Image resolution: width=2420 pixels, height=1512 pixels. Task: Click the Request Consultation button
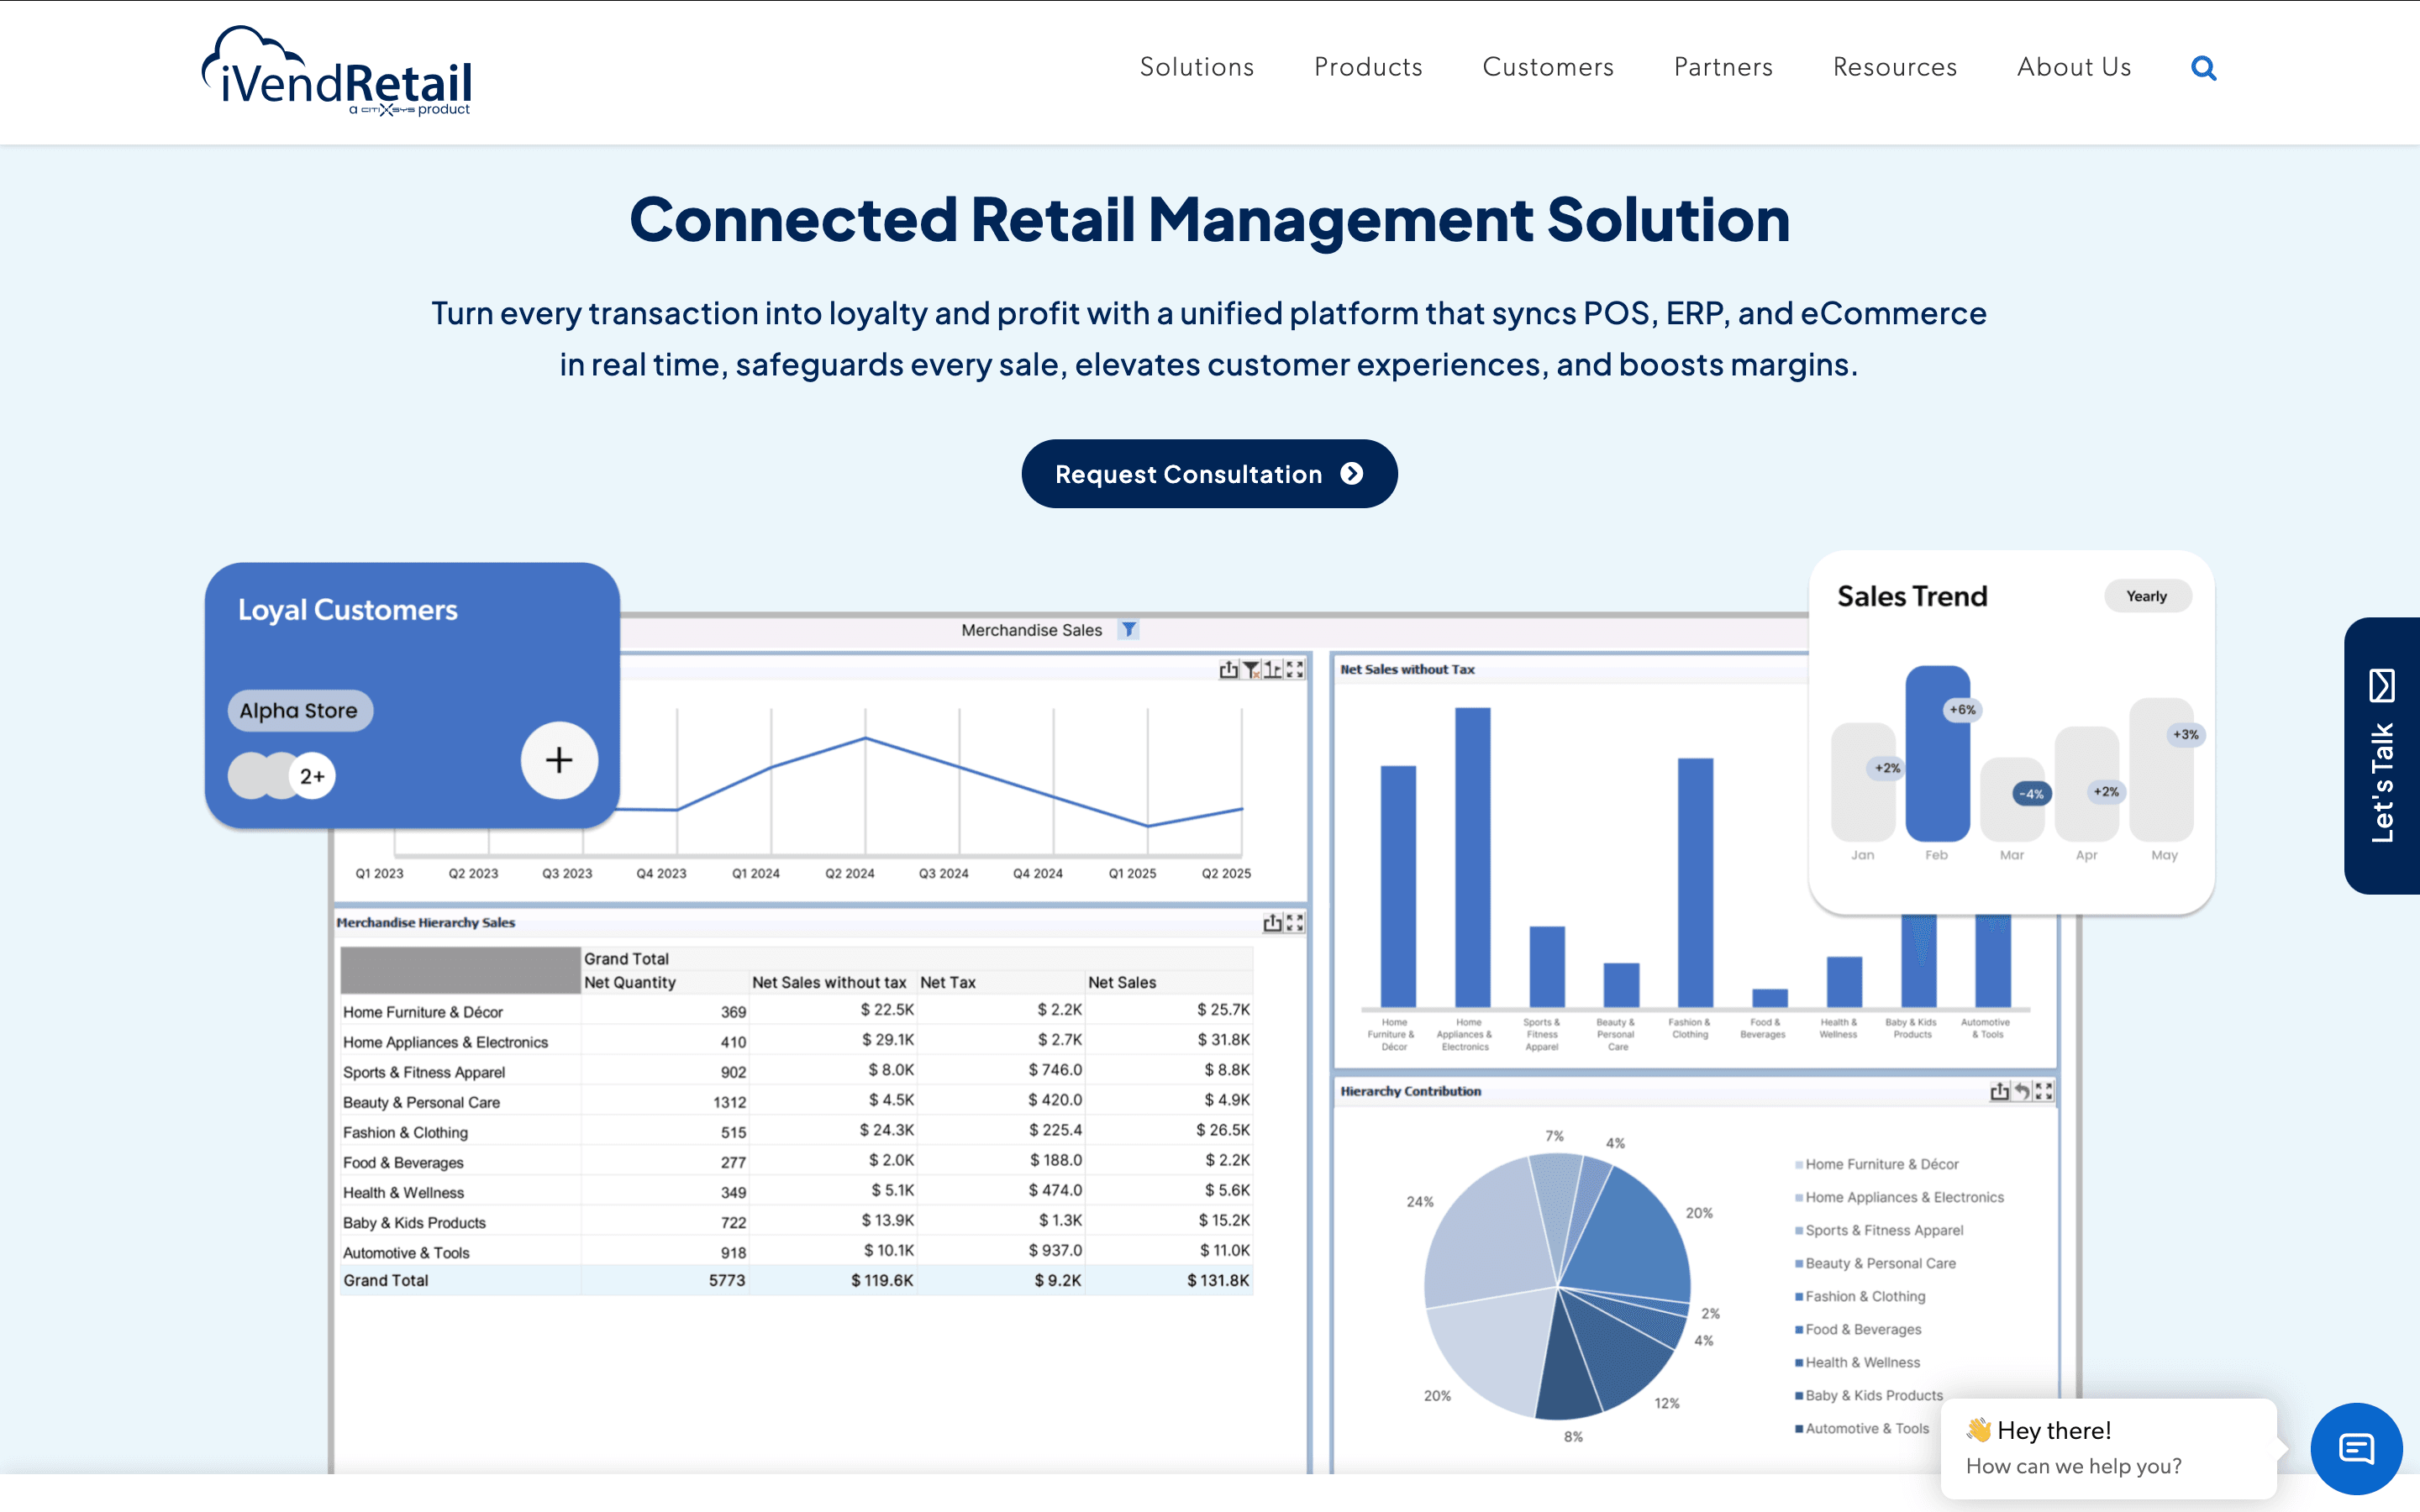1209,473
